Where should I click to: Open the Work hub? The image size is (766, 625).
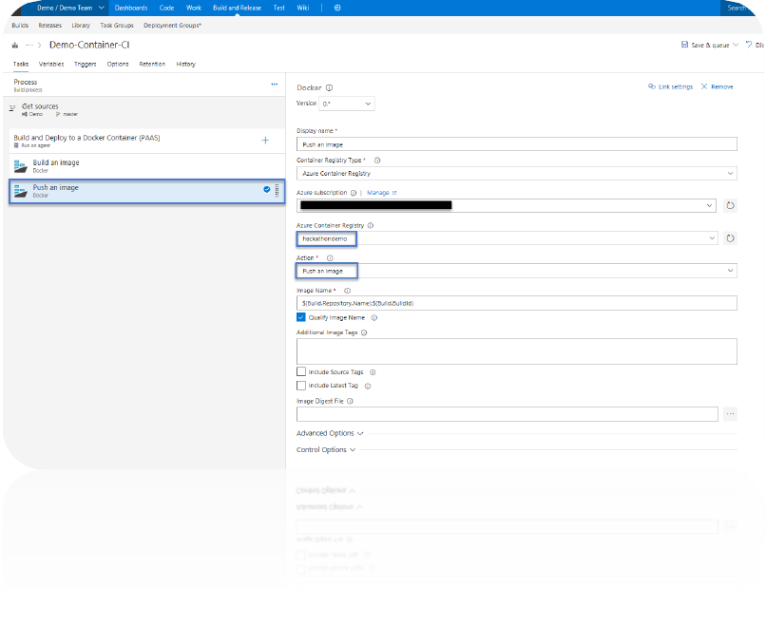coord(194,8)
